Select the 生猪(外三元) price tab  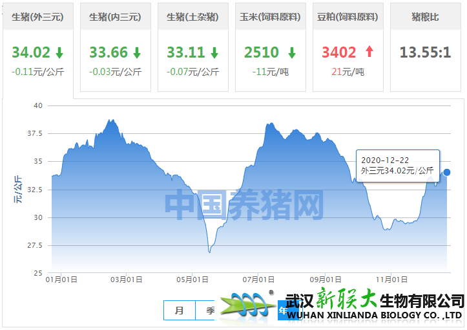37,17
